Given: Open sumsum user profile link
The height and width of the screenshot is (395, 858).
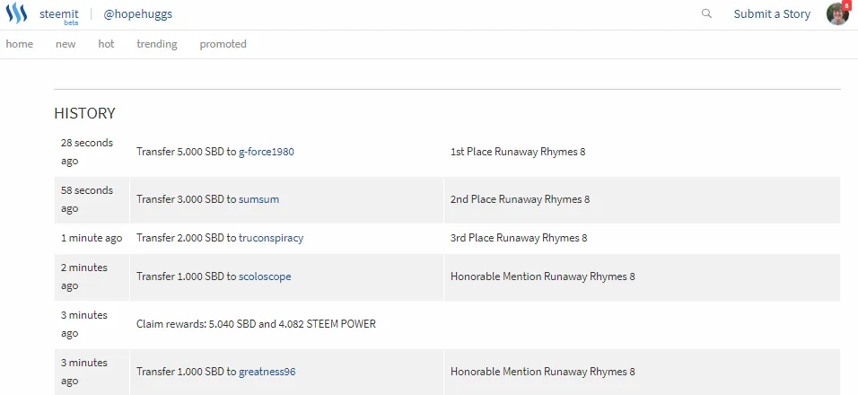Looking at the screenshot, I should pos(258,199).
